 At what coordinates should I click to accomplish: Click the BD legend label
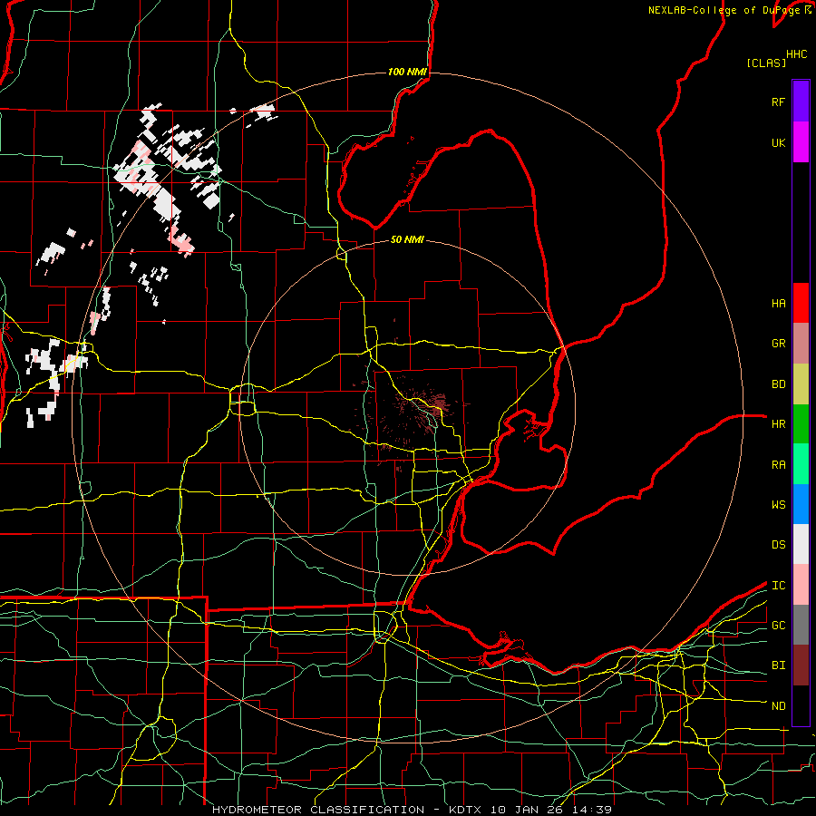click(778, 384)
